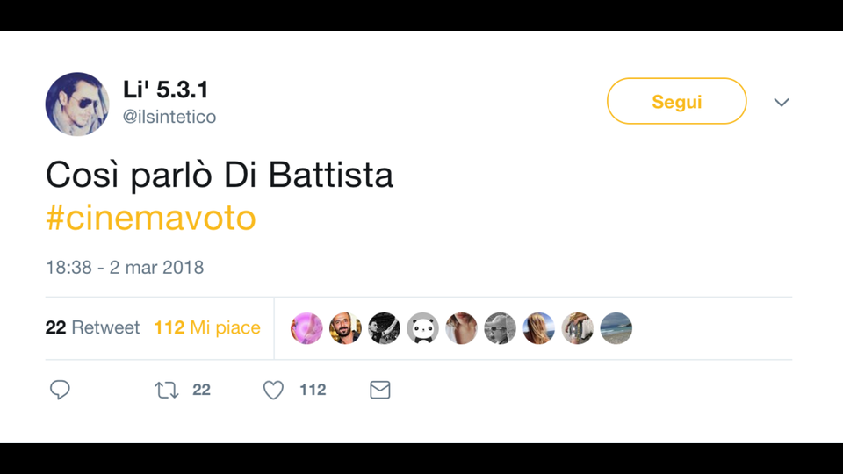The height and width of the screenshot is (474, 843).
Task: Click the author's profile picture
Action: [77, 104]
